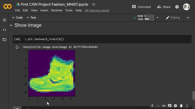Open code snippets sidebar icon
The width and height of the screenshot is (195, 109).
4,30
